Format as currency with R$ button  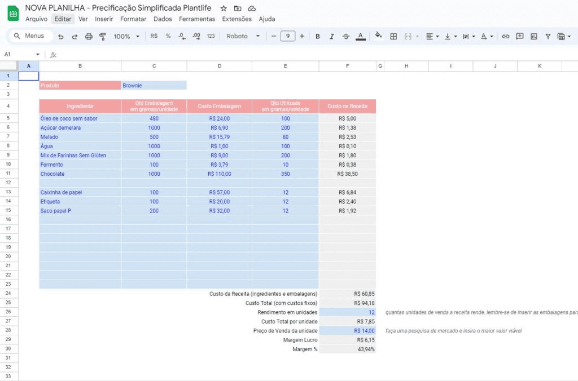[x=154, y=36]
